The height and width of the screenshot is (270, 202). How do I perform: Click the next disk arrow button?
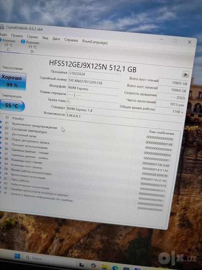click(x=185, y=74)
